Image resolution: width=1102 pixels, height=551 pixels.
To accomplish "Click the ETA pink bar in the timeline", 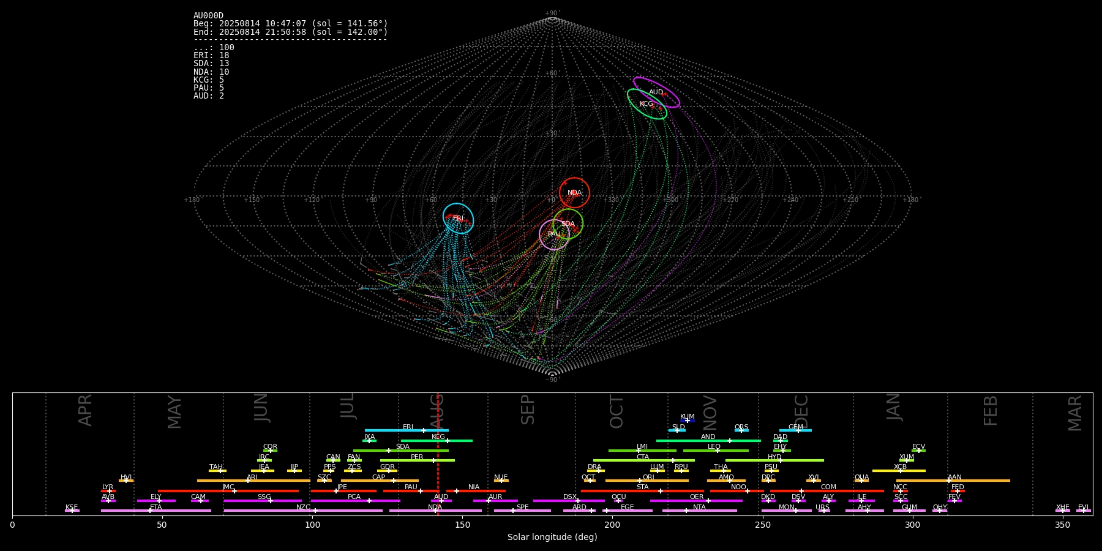I will coord(156,511).
